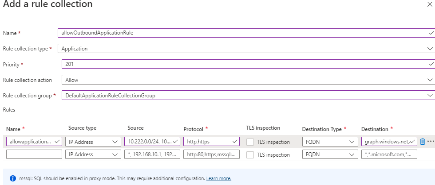
Task: Expand the Rule collection group dropdown
Action: 248,96
